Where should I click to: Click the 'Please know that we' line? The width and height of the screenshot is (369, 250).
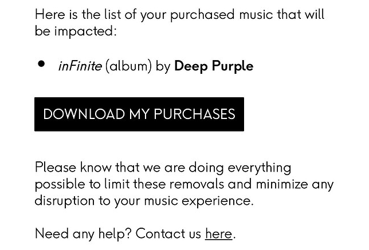click(163, 168)
